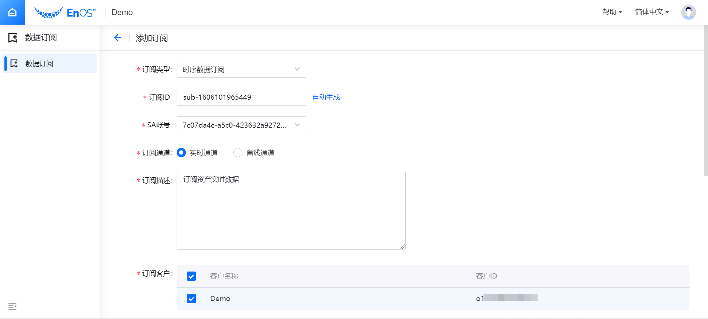Select the 实时通道 radio button
Image resolution: width=708 pixels, height=319 pixels.
coord(181,152)
